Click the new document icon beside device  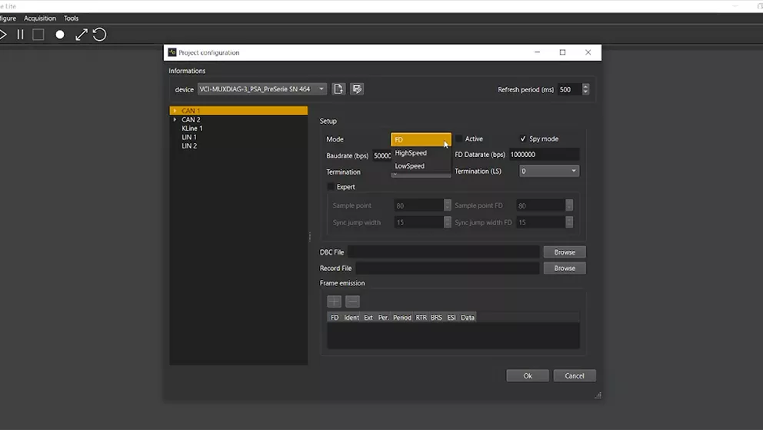pyautogui.click(x=338, y=89)
